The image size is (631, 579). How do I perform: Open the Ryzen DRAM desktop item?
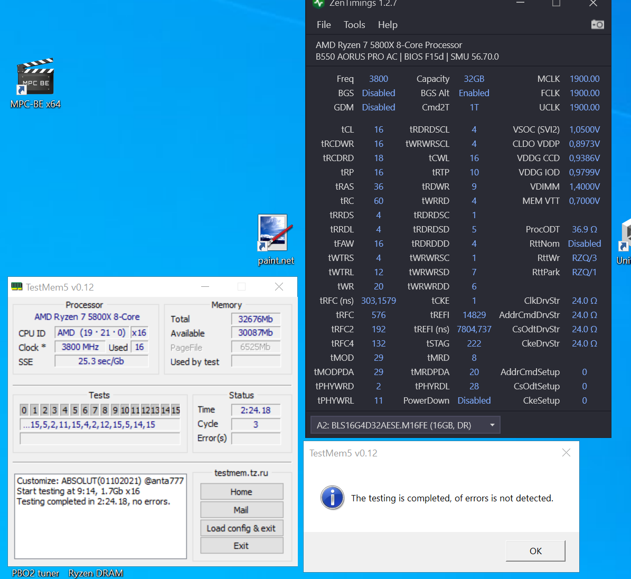(96, 573)
